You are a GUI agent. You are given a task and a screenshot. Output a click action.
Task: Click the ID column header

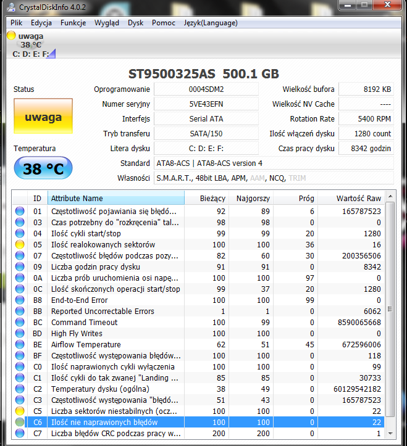point(37,198)
